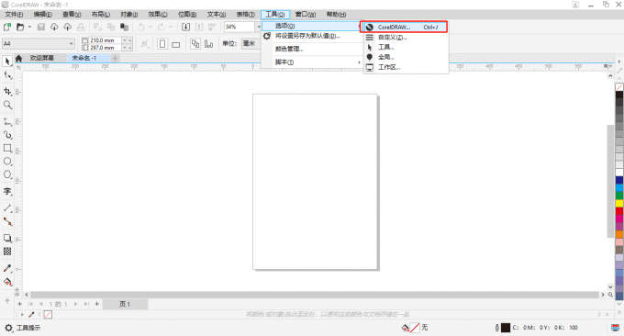Select the 页 1 page tab
624x336 pixels.
point(125,304)
